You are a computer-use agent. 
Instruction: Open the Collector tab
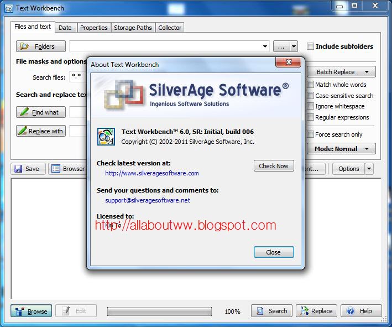[170, 28]
